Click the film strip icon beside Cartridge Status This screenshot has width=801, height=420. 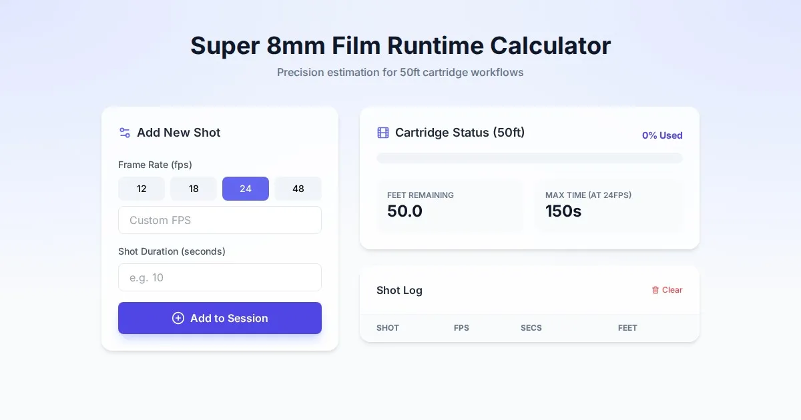click(x=383, y=133)
